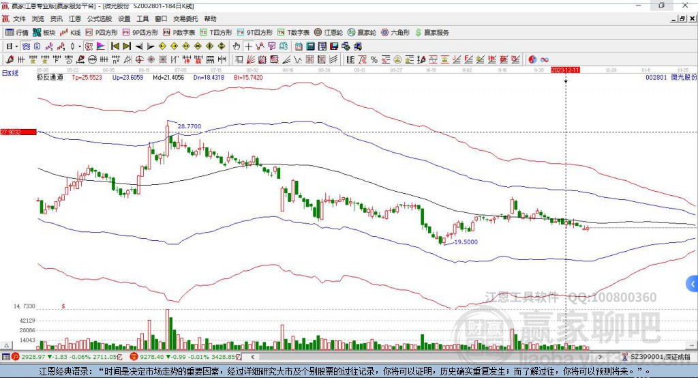Switch to the K线 chart view
698x378 pixels.
70,33
